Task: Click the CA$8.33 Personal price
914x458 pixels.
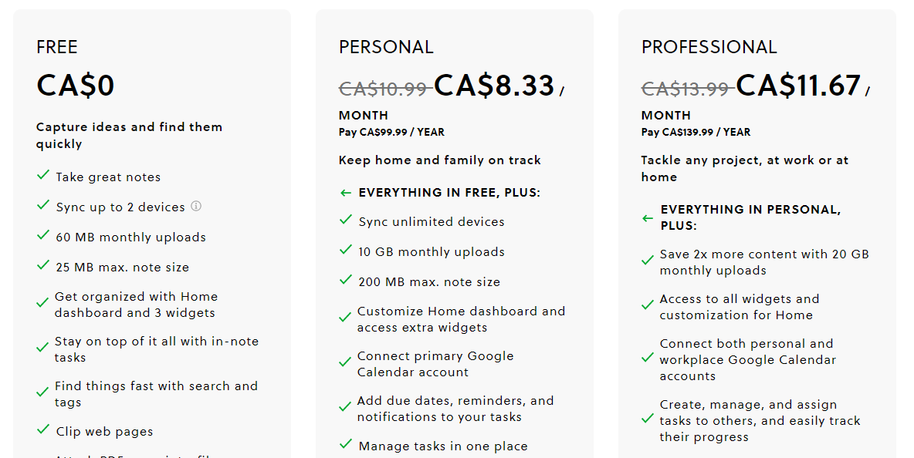Action: tap(494, 86)
